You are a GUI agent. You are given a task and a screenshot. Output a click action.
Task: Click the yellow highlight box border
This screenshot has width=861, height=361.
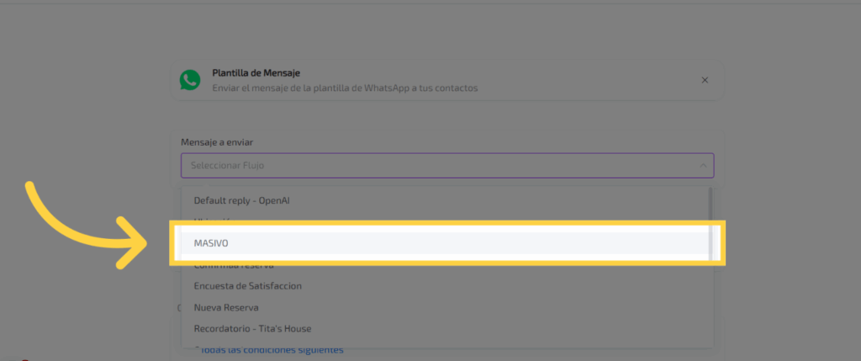click(446, 225)
